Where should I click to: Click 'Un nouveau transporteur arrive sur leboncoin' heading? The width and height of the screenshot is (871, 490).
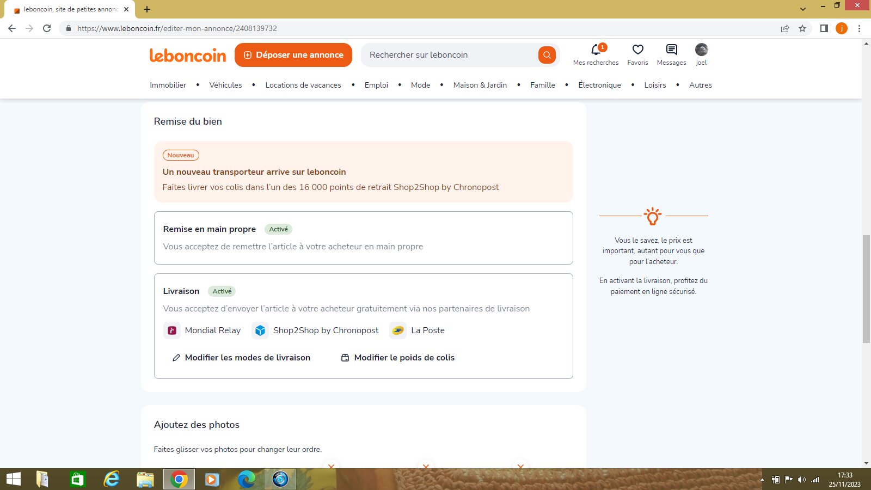tap(254, 172)
